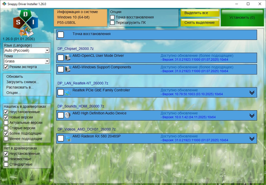
Task: Select the AMD High Definition Audio Device checkbox
Action: pyautogui.click(x=61, y=115)
